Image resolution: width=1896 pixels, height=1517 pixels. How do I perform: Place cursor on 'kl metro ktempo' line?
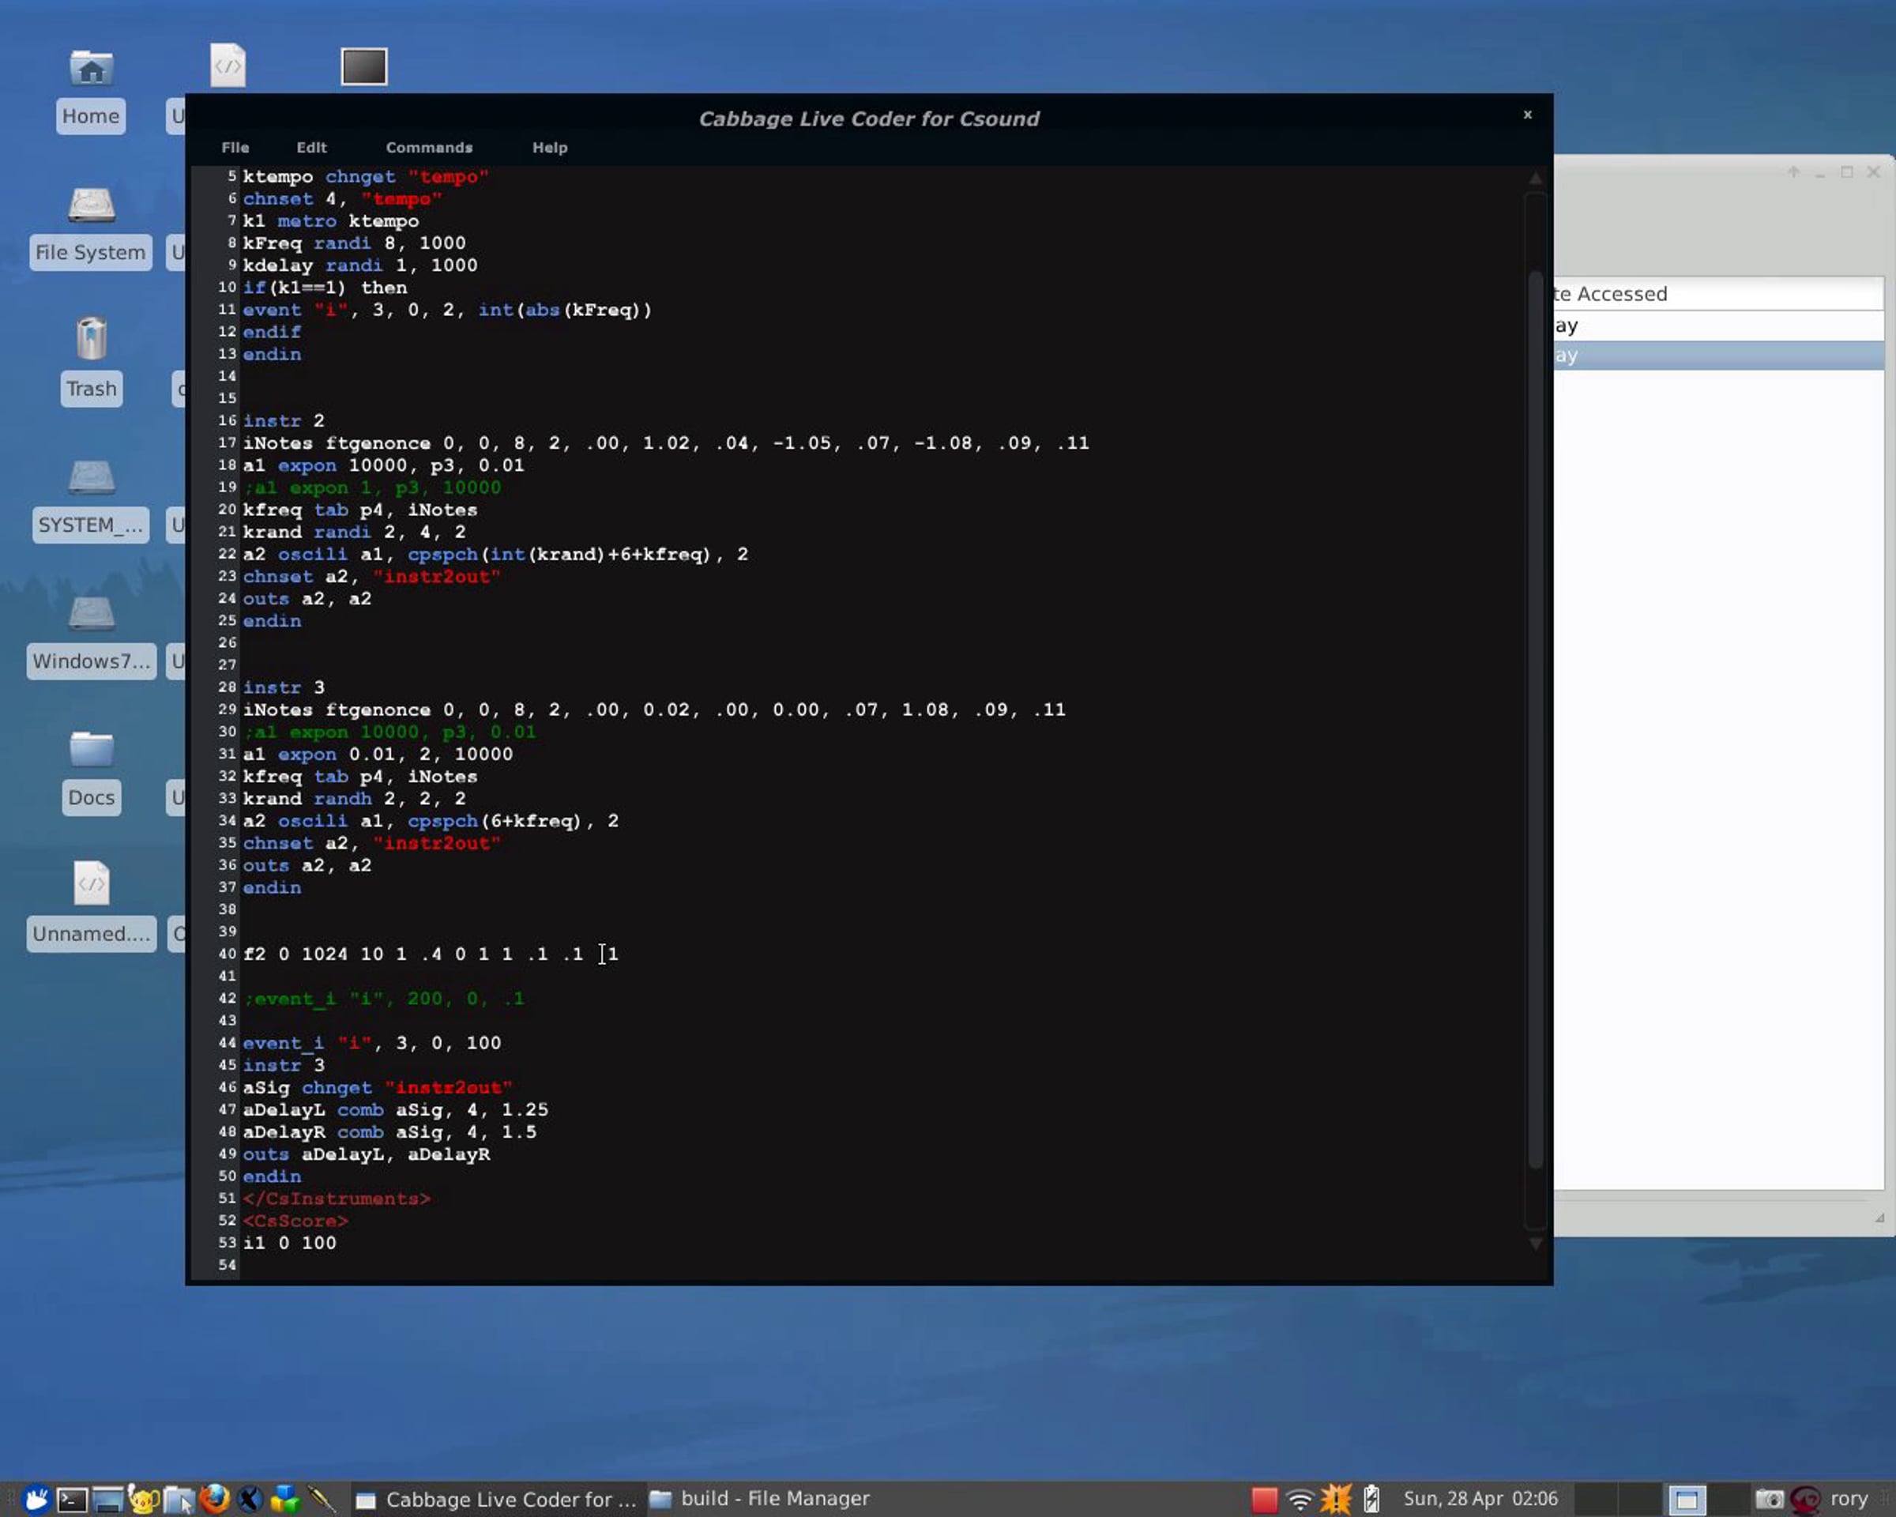tap(331, 221)
